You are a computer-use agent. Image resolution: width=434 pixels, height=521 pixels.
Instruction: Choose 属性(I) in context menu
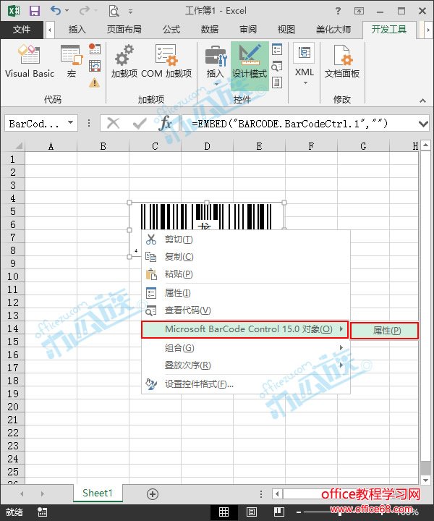246,293
